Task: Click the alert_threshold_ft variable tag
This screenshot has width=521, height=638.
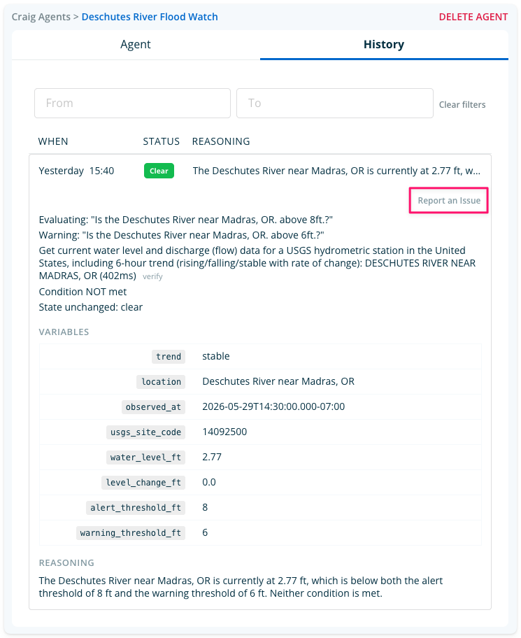Action: tap(136, 508)
